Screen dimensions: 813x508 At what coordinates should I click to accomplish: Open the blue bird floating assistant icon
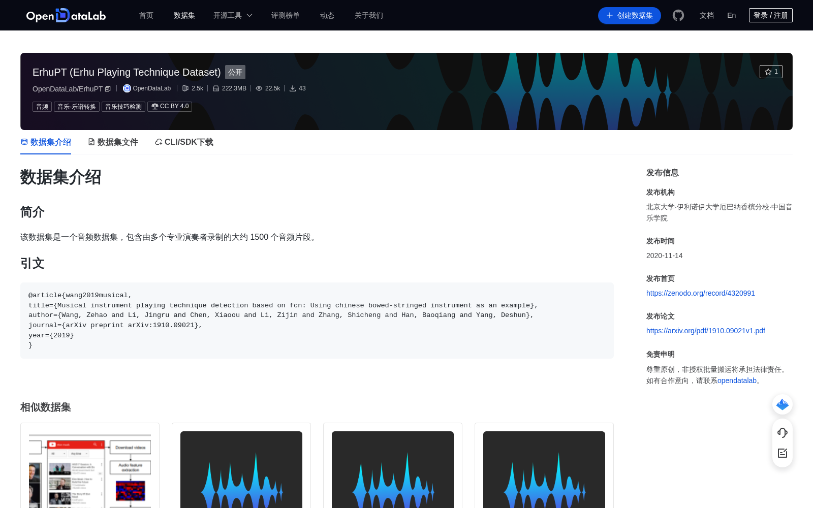click(783, 404)
